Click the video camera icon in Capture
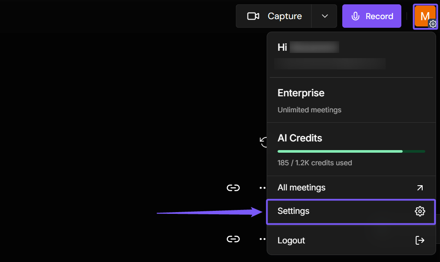The image size is (440, 262). 253,16
